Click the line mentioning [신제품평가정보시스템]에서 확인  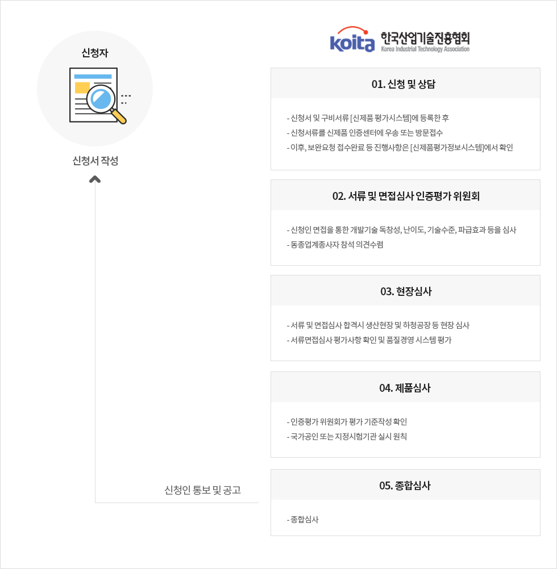pyautogui.click(x=400, y=147)
